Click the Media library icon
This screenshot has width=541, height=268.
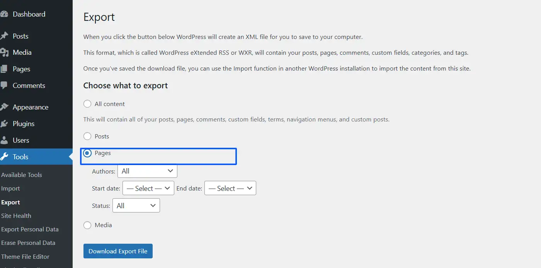4,52
